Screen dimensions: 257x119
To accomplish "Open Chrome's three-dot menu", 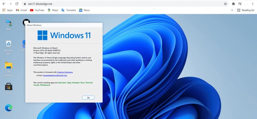I will [x=253, y=4].
